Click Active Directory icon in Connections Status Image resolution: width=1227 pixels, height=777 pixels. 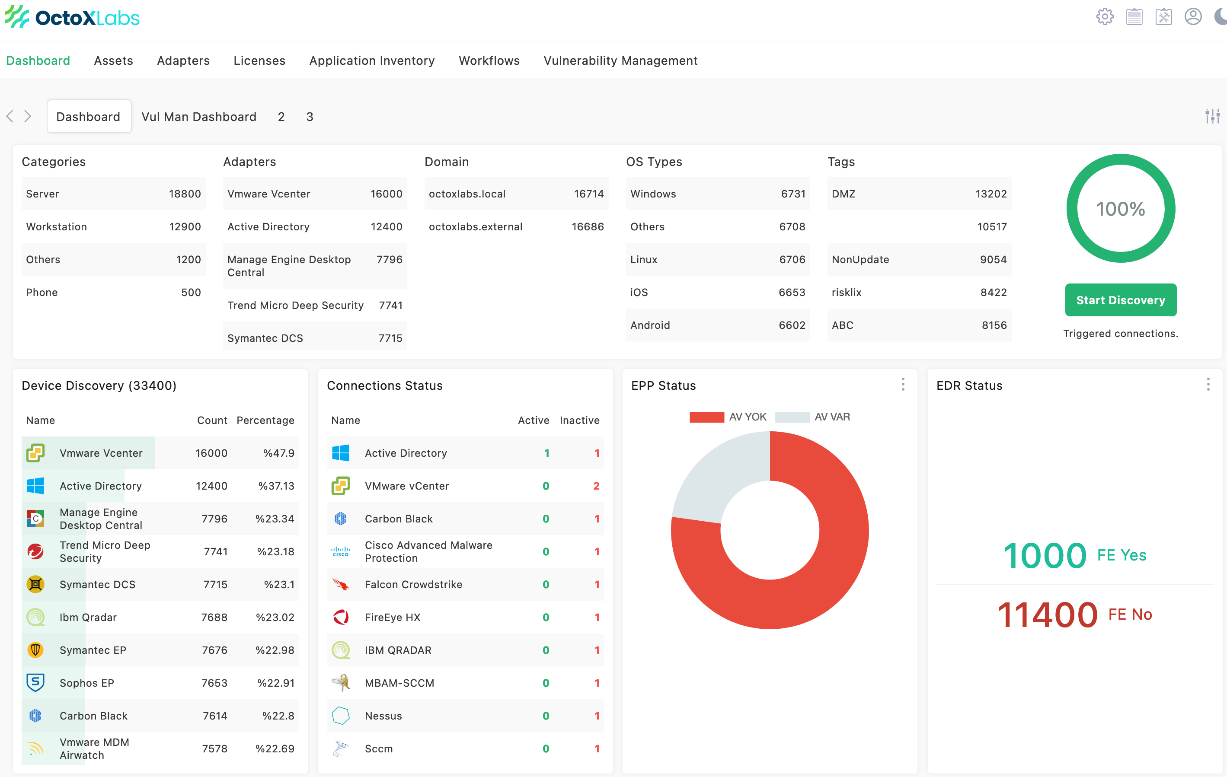click(340, 452)
